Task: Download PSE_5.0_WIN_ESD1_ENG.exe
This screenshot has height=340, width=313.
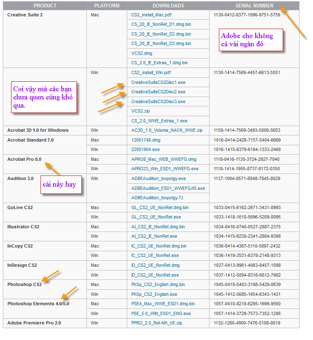Action: 161,314
